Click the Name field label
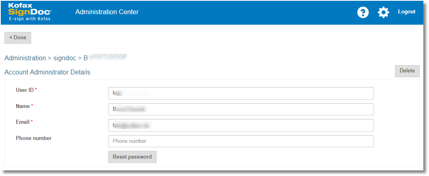Viewport: 429px width, 176px height. (x=23, y=106)
